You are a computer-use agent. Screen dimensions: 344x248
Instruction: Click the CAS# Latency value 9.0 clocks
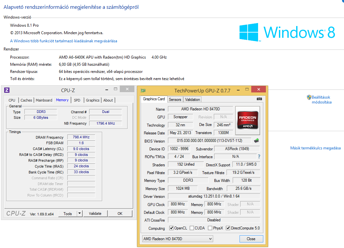[x=81, y=149]
